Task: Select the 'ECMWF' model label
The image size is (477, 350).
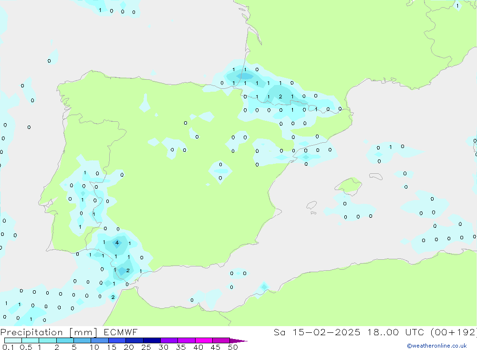Action: [x=121, y=332]
